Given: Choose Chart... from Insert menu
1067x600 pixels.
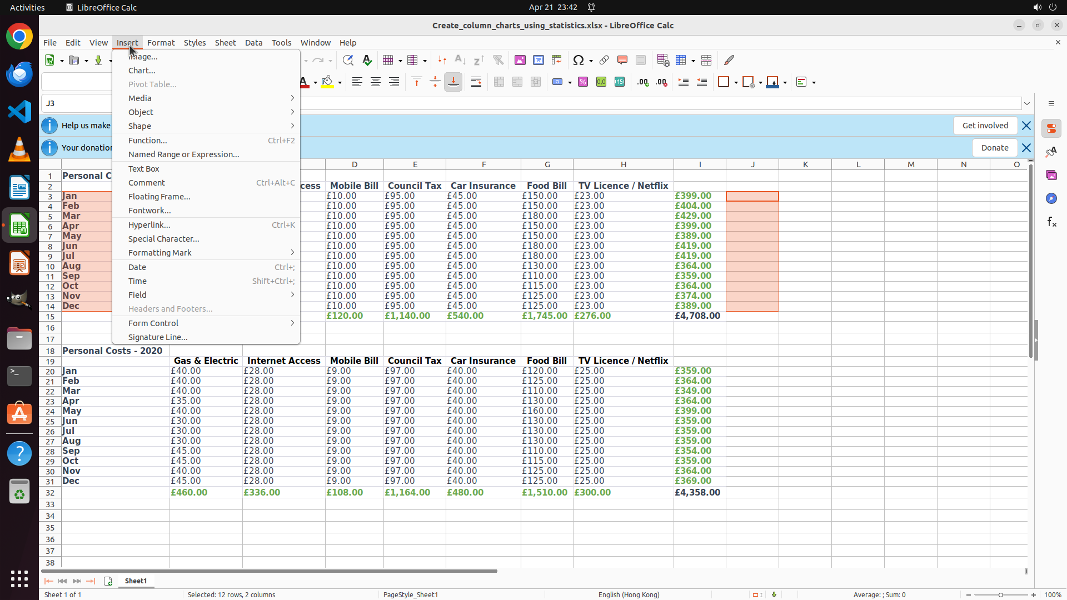Looking at the screenshot, I should (142, 71).
